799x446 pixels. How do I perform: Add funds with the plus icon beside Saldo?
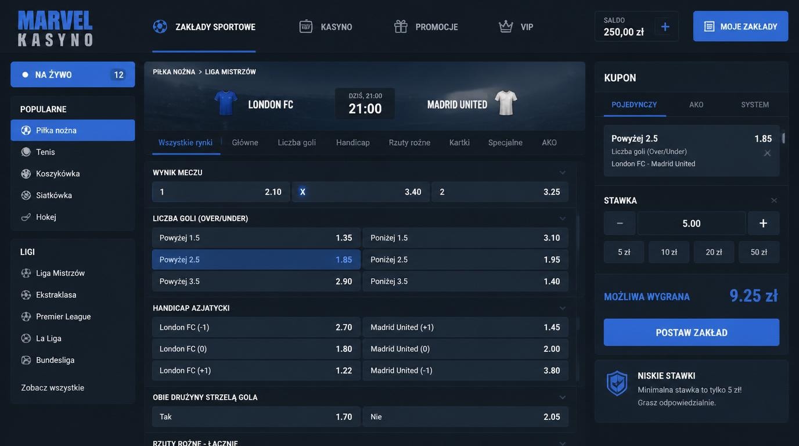point(665,27)
